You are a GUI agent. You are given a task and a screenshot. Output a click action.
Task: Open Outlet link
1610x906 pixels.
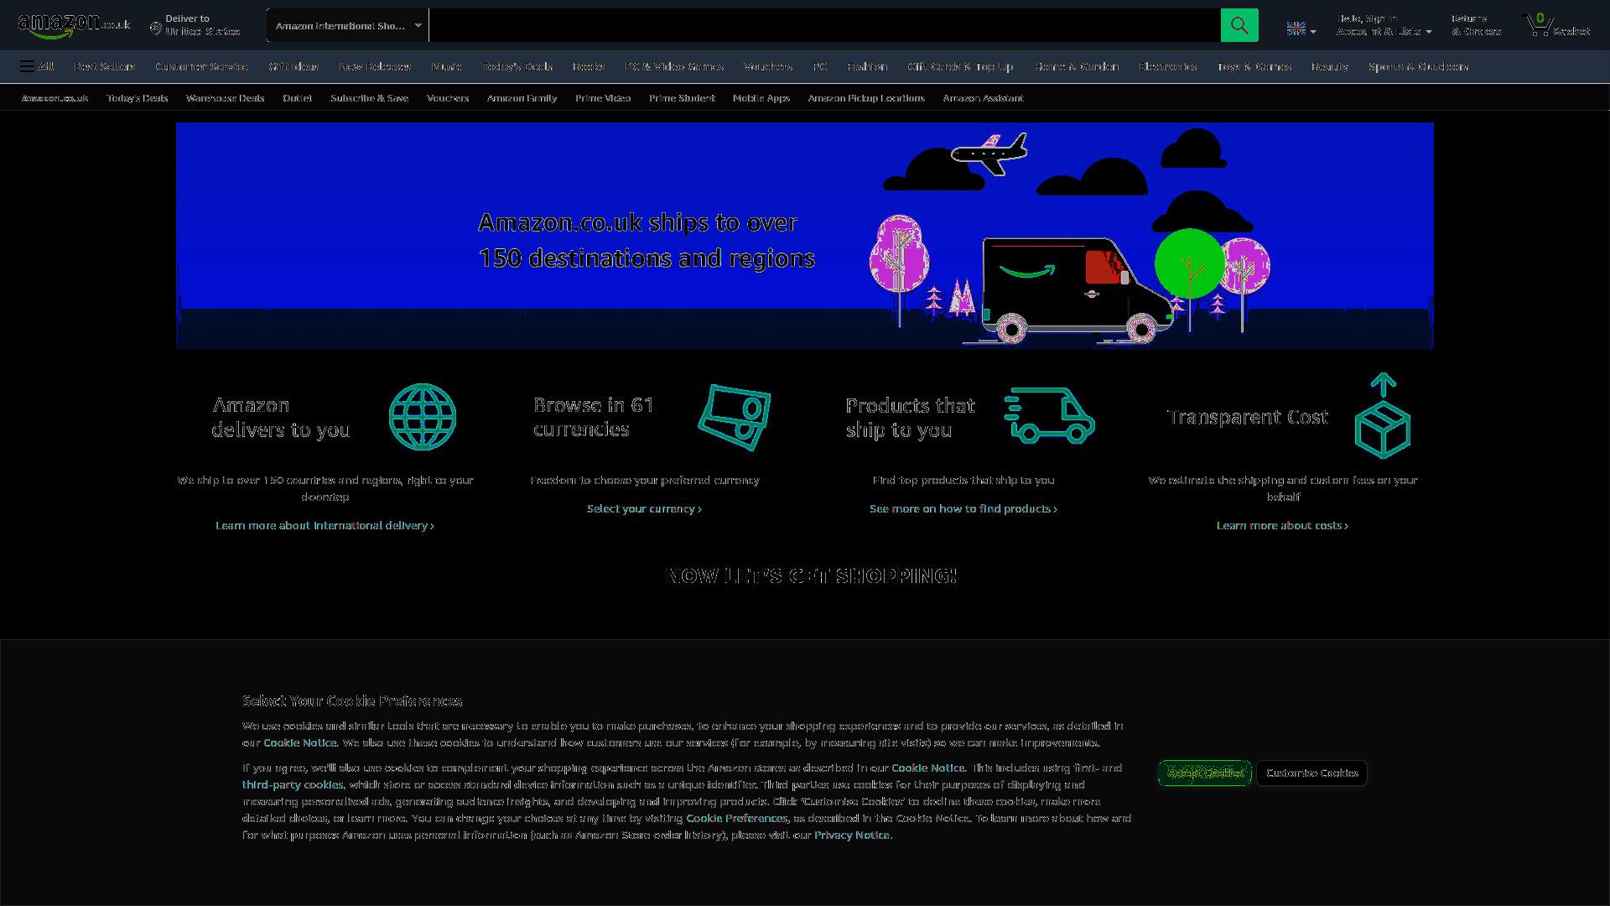click(x=297, y=98)
